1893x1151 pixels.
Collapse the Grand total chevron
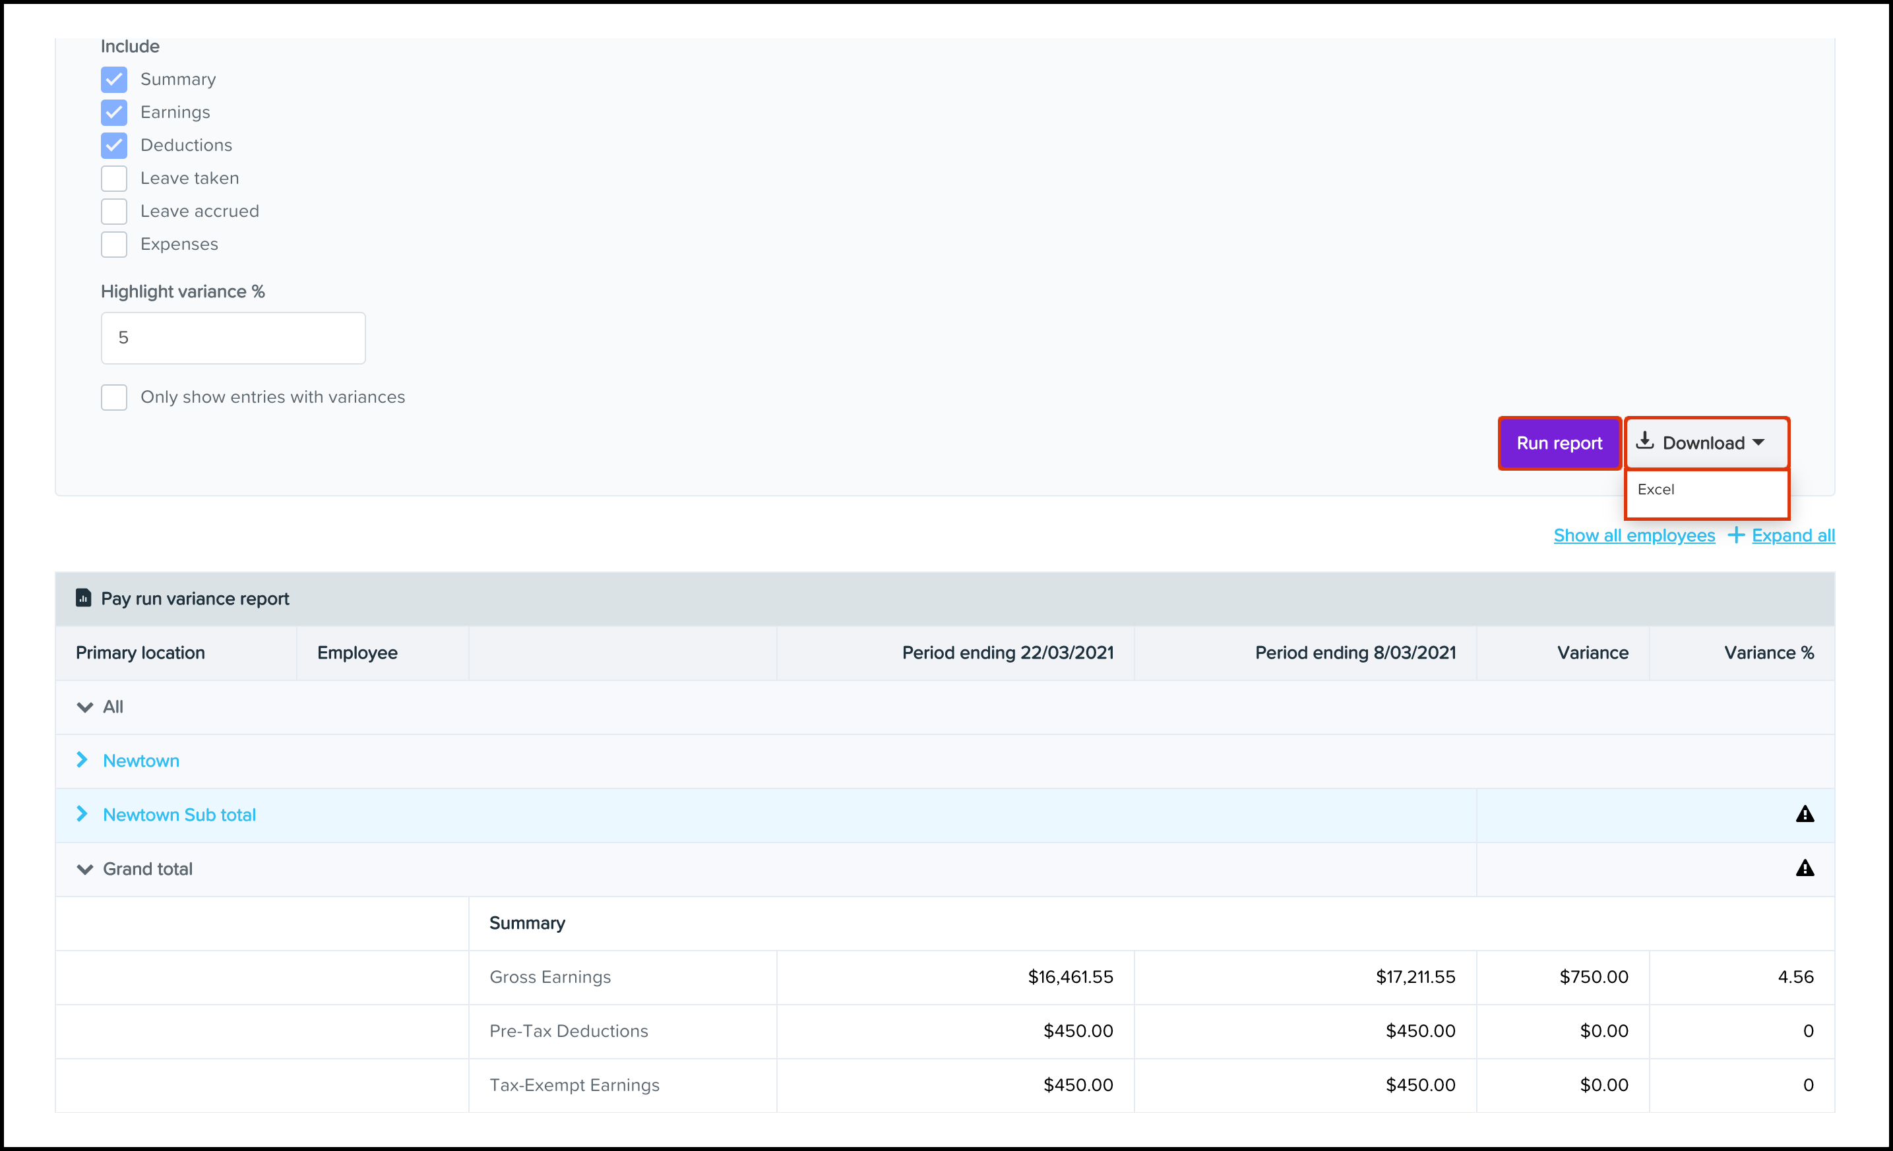click(84, 870)
